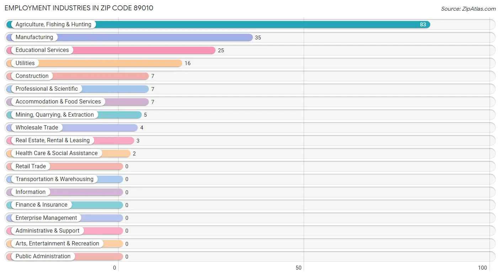Image resolution: width=500 pixels, height=276 pixels.
Task: Click the teal Agriculture bar's dot marker
Action: tap(10, 25)
